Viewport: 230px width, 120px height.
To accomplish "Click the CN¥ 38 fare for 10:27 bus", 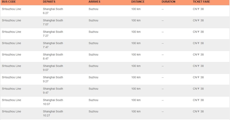I will 198,112.
